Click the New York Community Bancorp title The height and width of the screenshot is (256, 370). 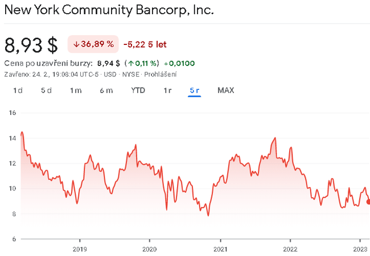click(109, 11)
